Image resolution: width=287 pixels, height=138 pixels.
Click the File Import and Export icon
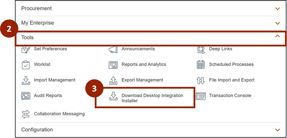tap(201, 80)
